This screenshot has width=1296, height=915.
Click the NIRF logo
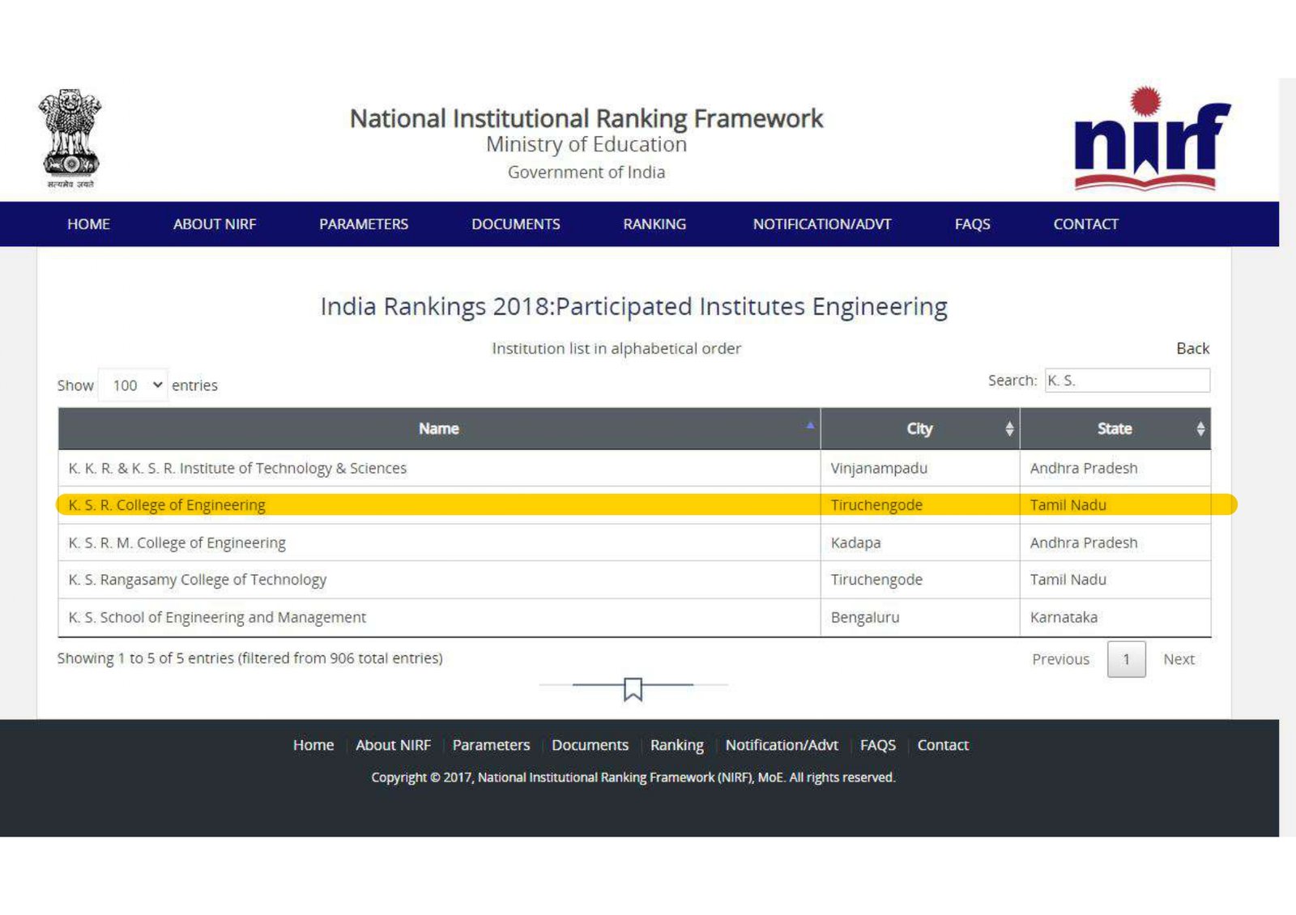point(1150,139)
